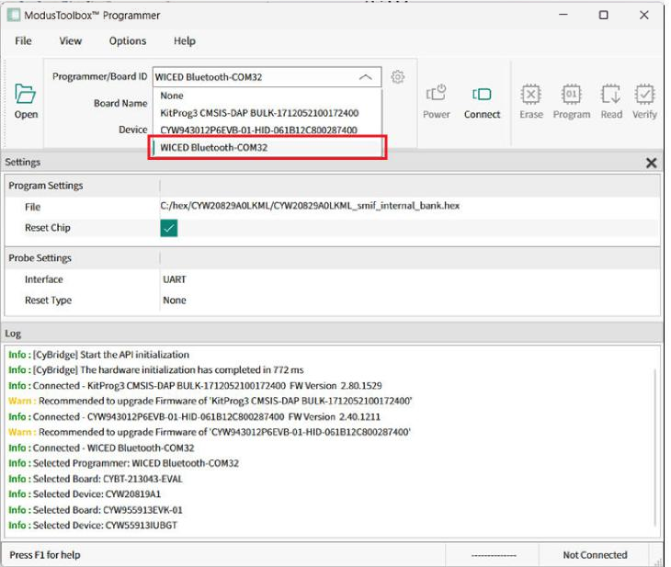This screenshot has width=671, height=567.
Task: Open the Reset Type None dropdown
Action: [410, 301]
